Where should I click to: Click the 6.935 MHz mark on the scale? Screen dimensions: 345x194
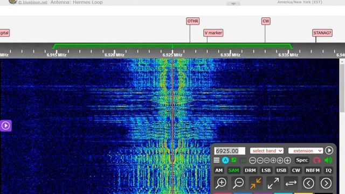(288, 55)
